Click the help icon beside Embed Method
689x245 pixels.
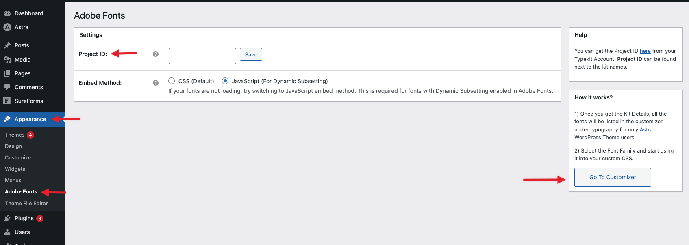pos(156,83)
